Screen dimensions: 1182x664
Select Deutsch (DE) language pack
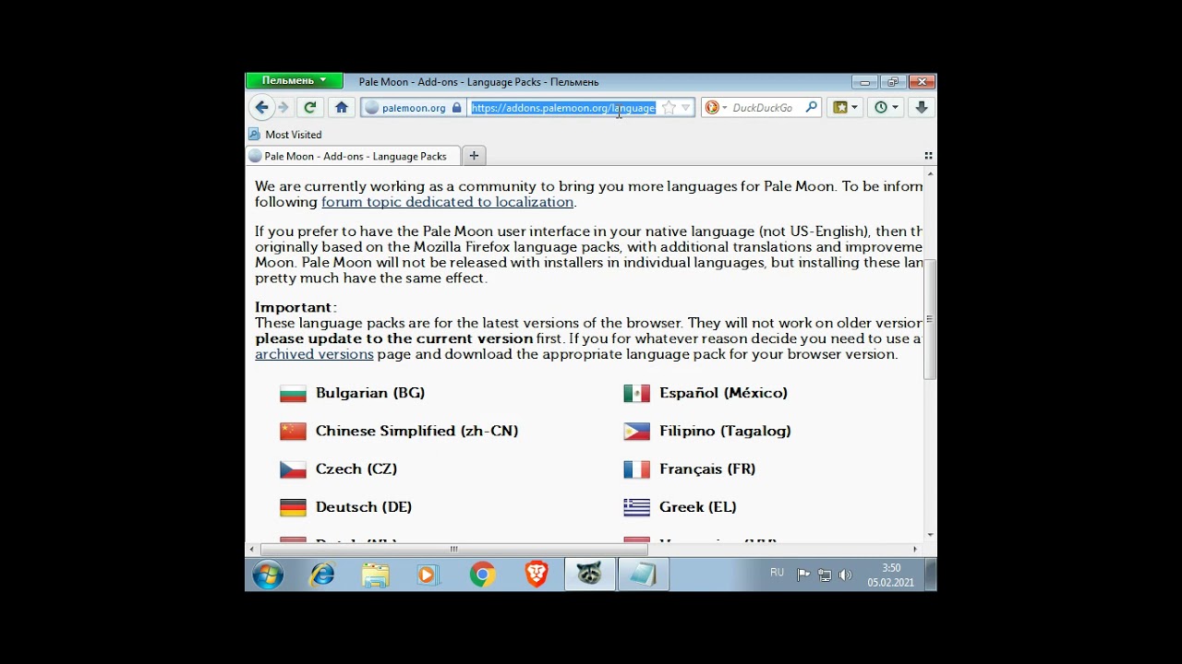coord(364,506)
